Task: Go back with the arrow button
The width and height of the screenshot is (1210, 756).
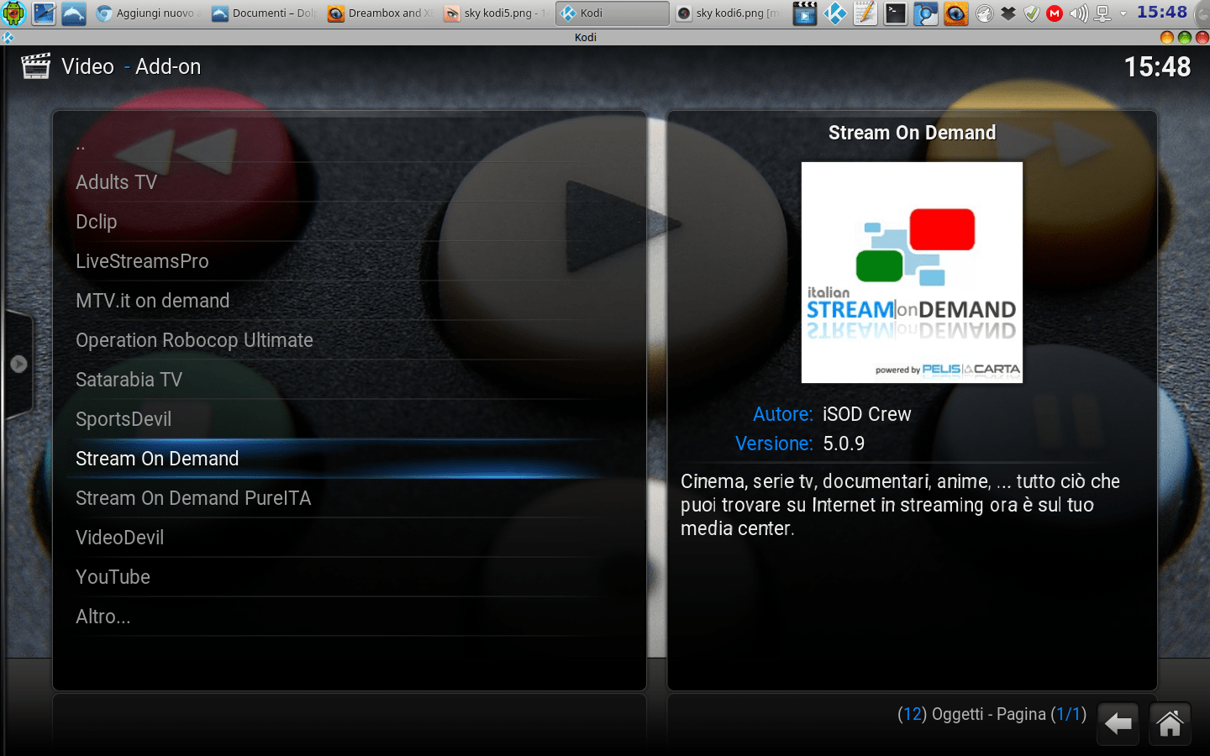Action: point(1118,724)
